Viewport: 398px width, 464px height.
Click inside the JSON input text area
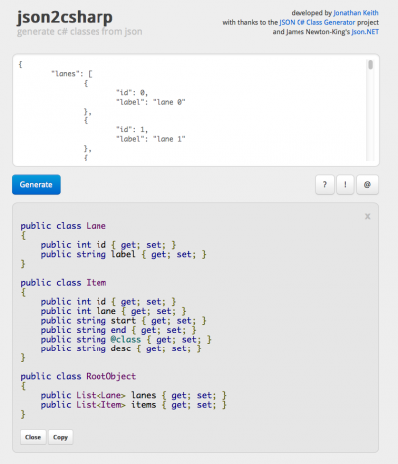click(191, 111)
